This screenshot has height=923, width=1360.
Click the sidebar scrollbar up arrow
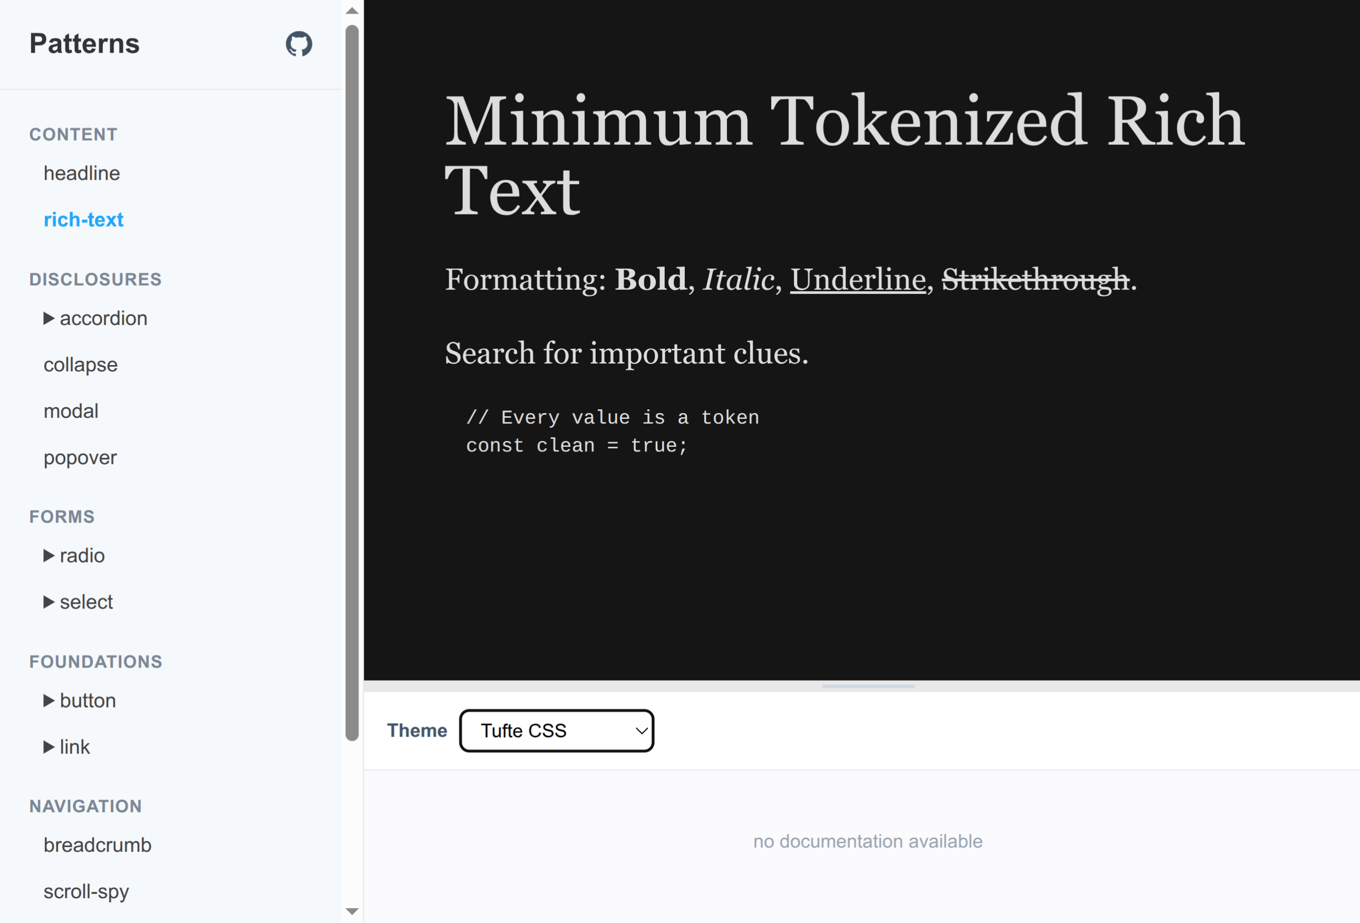click(x=352, y=10)
